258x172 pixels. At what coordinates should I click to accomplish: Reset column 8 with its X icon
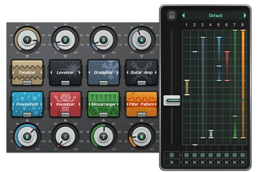[243, 162]
